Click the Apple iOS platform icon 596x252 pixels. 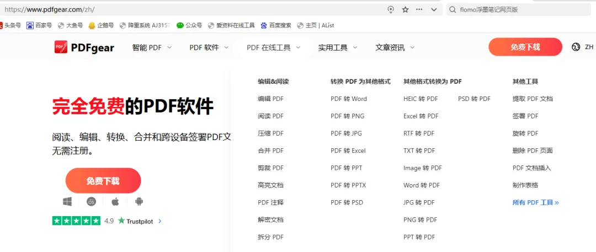click(x=115, y=202)
